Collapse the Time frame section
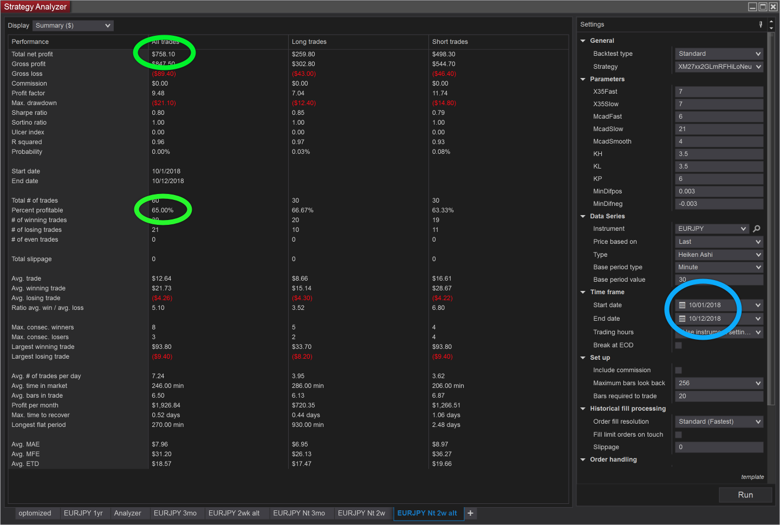This screenshot has width=780, height=525. click(x=583, y=292)
